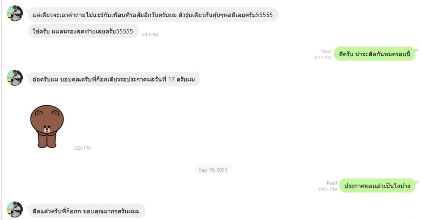The image size is (422, 220).
Task: Click message 'อ้อครับผม ขอบคุณครับพี่ก็อก'
Action: click(x=114, y=79)
